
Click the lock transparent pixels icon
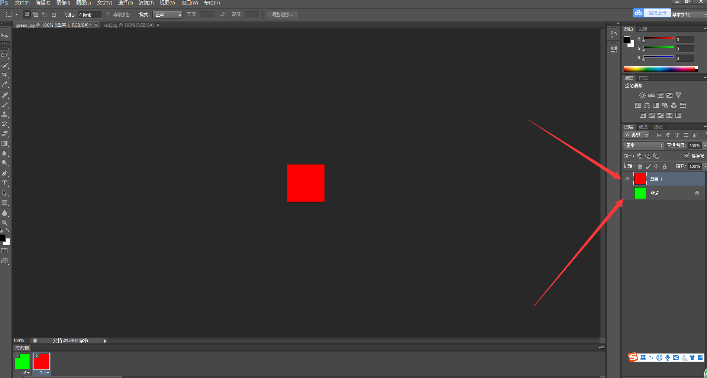(640, 166)
